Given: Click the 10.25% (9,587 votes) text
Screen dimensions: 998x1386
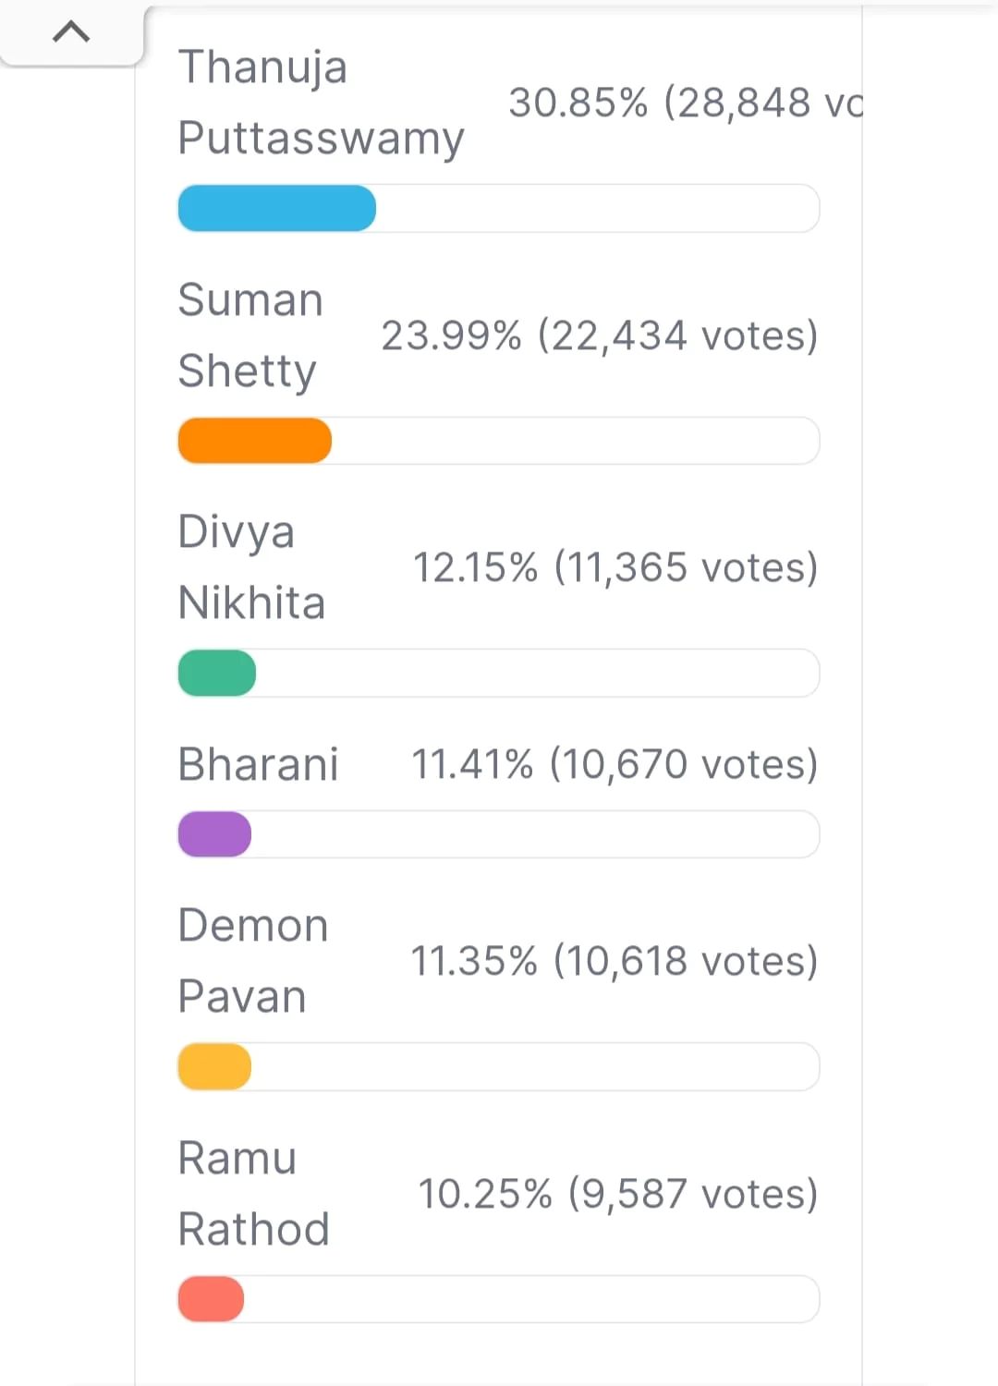Looking at the screenshot, I should 618,1194.
